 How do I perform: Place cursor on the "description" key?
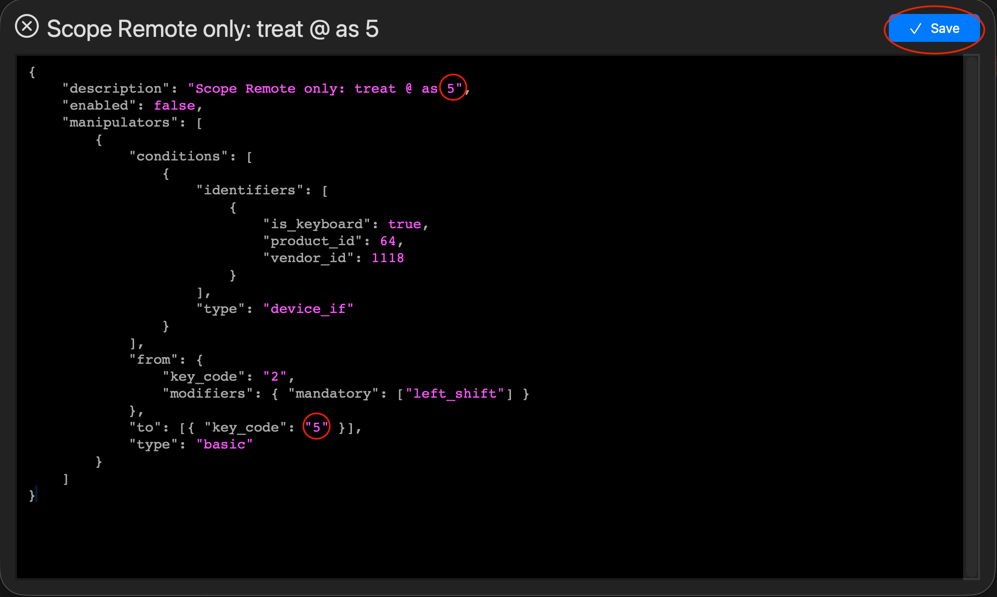point(116,89)
